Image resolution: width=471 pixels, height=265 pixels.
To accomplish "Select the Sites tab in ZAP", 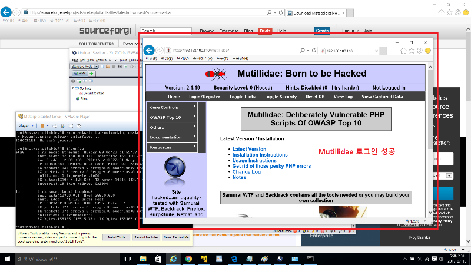I will coord(80,73).
